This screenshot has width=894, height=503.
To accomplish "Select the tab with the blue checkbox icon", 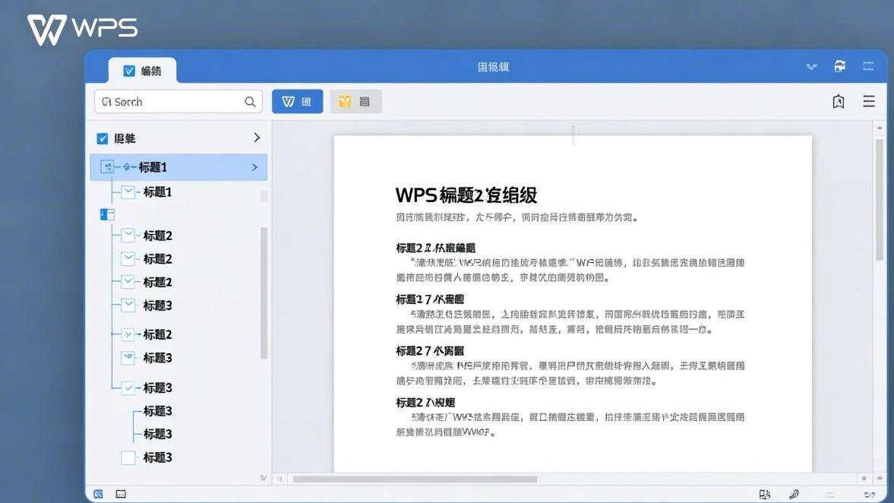I will [143, 71].
